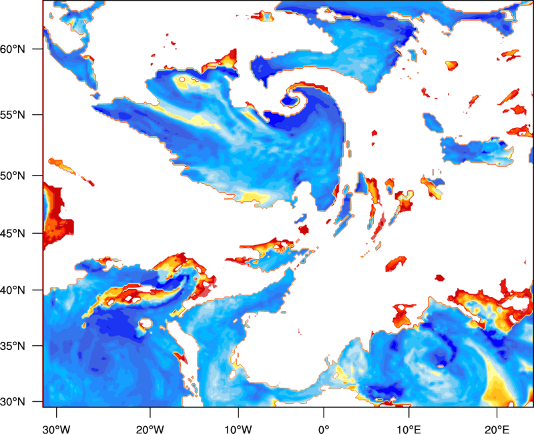Click the 30°W longitude label
534x434 pixels.
click(56, 429)
